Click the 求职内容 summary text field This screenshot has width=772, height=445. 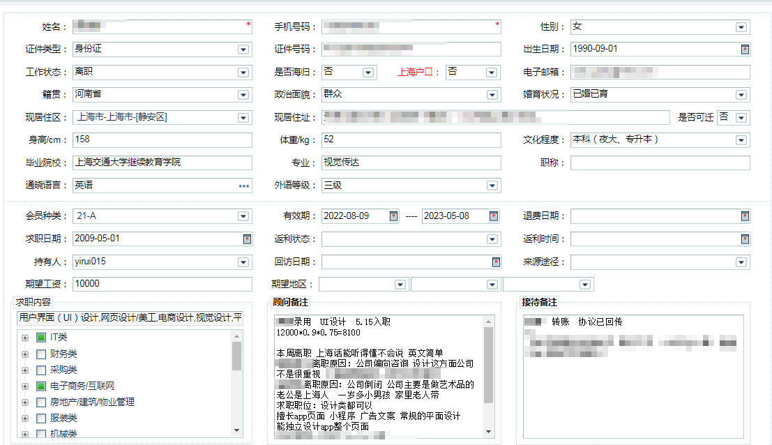[130, 318]
